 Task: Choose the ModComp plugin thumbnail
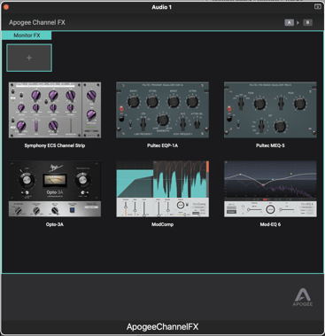point(162,189)
